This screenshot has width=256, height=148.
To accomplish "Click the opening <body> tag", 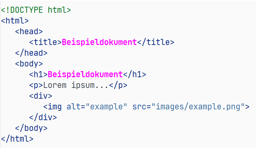I will click(x=29, y=64).
